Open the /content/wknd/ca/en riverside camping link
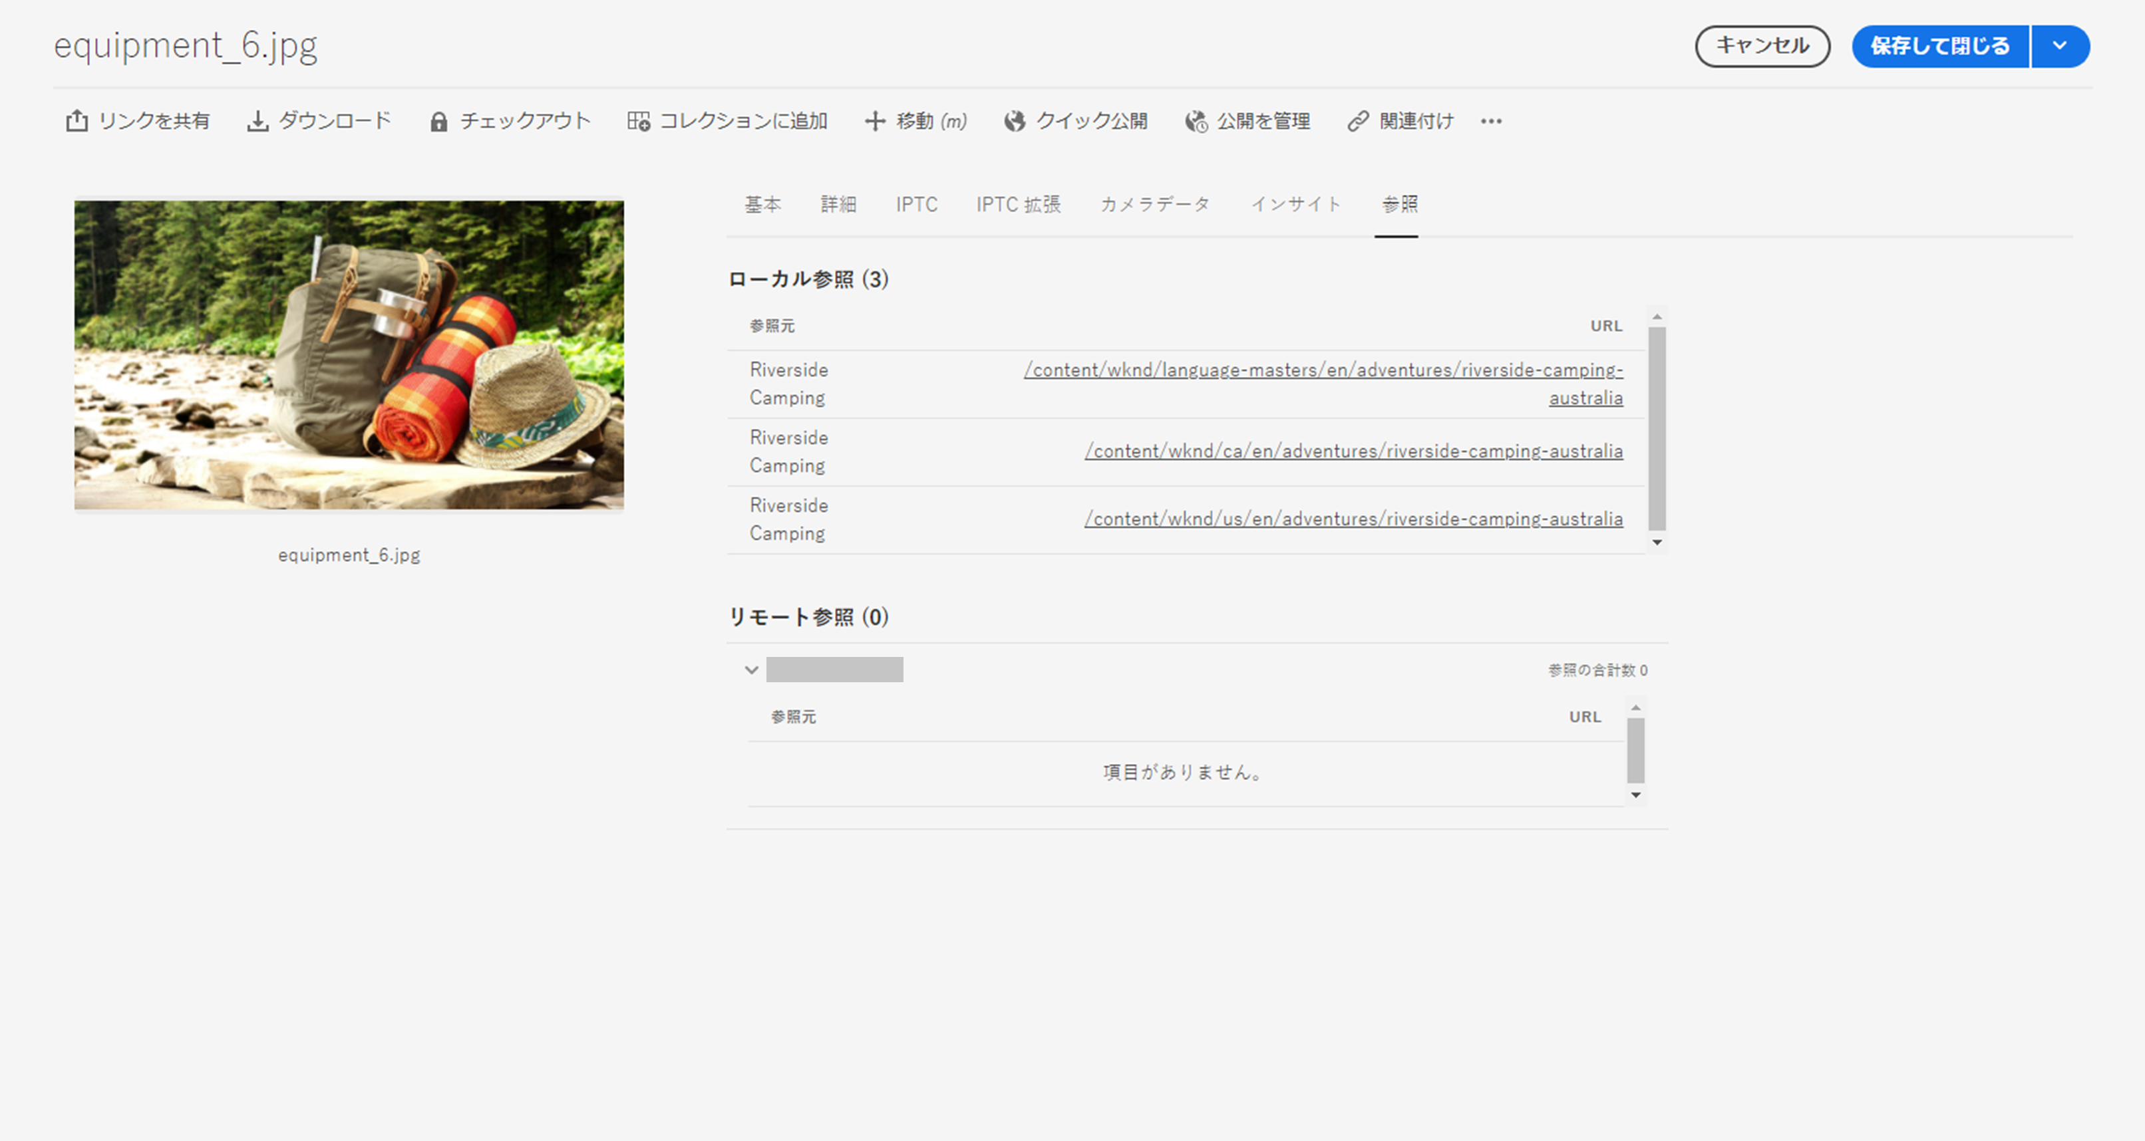Viewport: 2145px width, 1141px height. [1353, 451]
